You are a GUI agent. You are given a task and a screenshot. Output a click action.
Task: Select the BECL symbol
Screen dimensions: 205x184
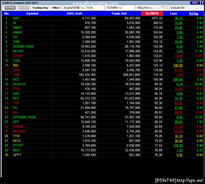(x=17, y=141)
